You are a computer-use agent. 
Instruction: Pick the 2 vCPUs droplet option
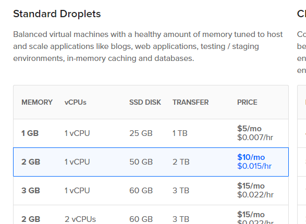pos(151,215)
